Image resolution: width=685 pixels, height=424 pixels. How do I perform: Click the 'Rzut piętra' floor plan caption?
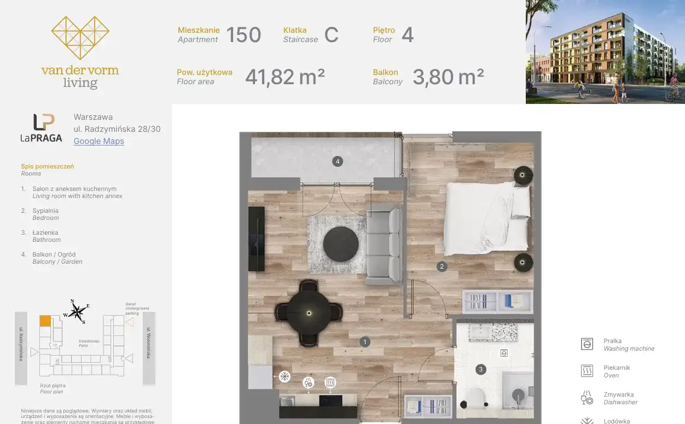click(53, 386)
